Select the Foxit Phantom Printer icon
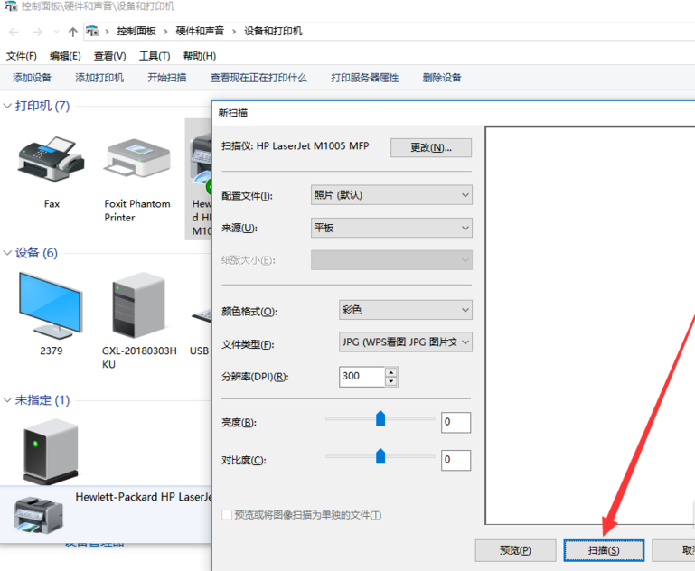The height and width of the screenshot is (571, 695). click(x=137, y=160)
